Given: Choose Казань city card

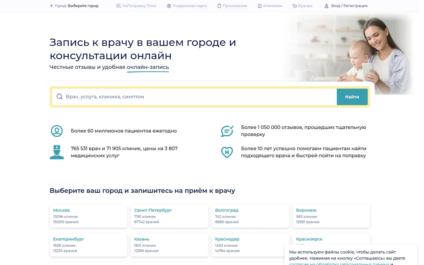Looking at the screenshot, I should pos(169,245).
